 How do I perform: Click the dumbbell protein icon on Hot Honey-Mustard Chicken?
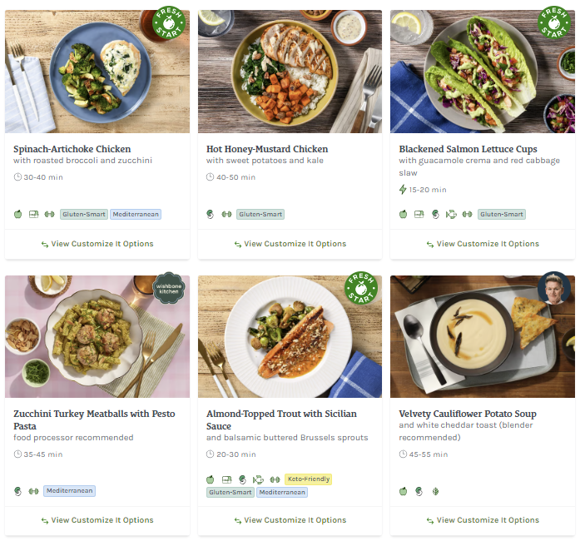[226, 214]
